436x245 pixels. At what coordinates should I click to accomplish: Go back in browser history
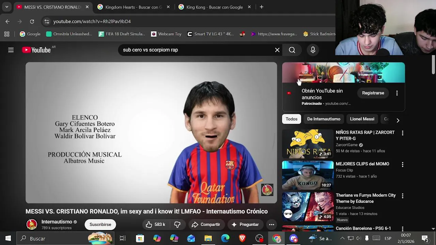(7, 21)
